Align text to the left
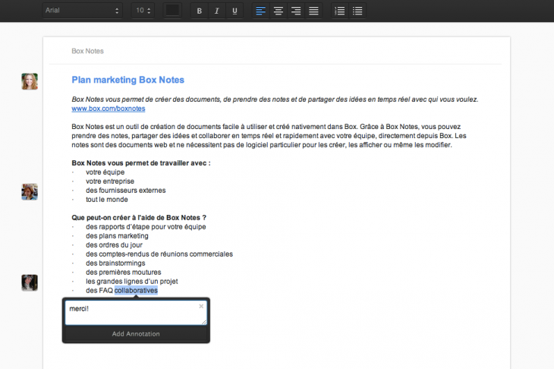The image size is (554, 369). click(260, 11)
